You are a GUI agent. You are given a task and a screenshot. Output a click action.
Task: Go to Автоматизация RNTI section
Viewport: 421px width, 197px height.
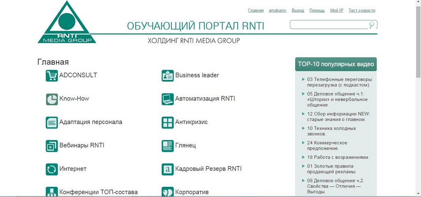coord(205,99)
